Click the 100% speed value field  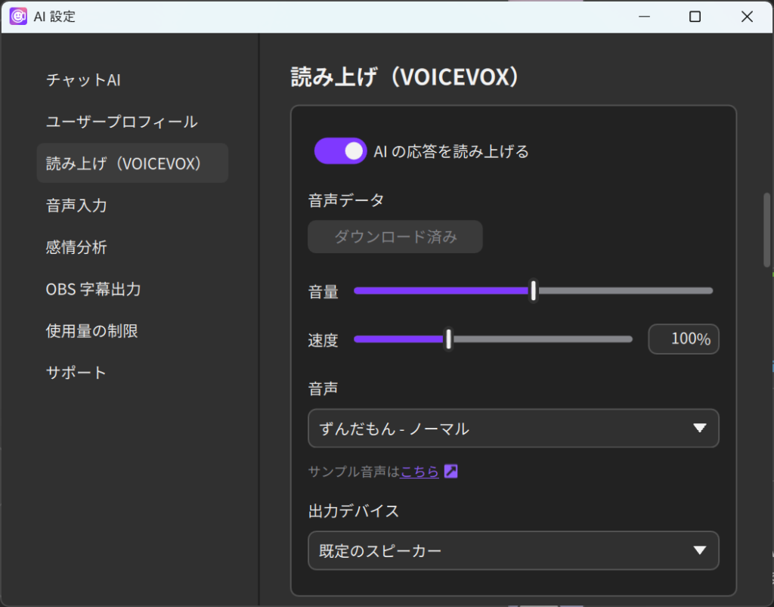pos(683,339)
